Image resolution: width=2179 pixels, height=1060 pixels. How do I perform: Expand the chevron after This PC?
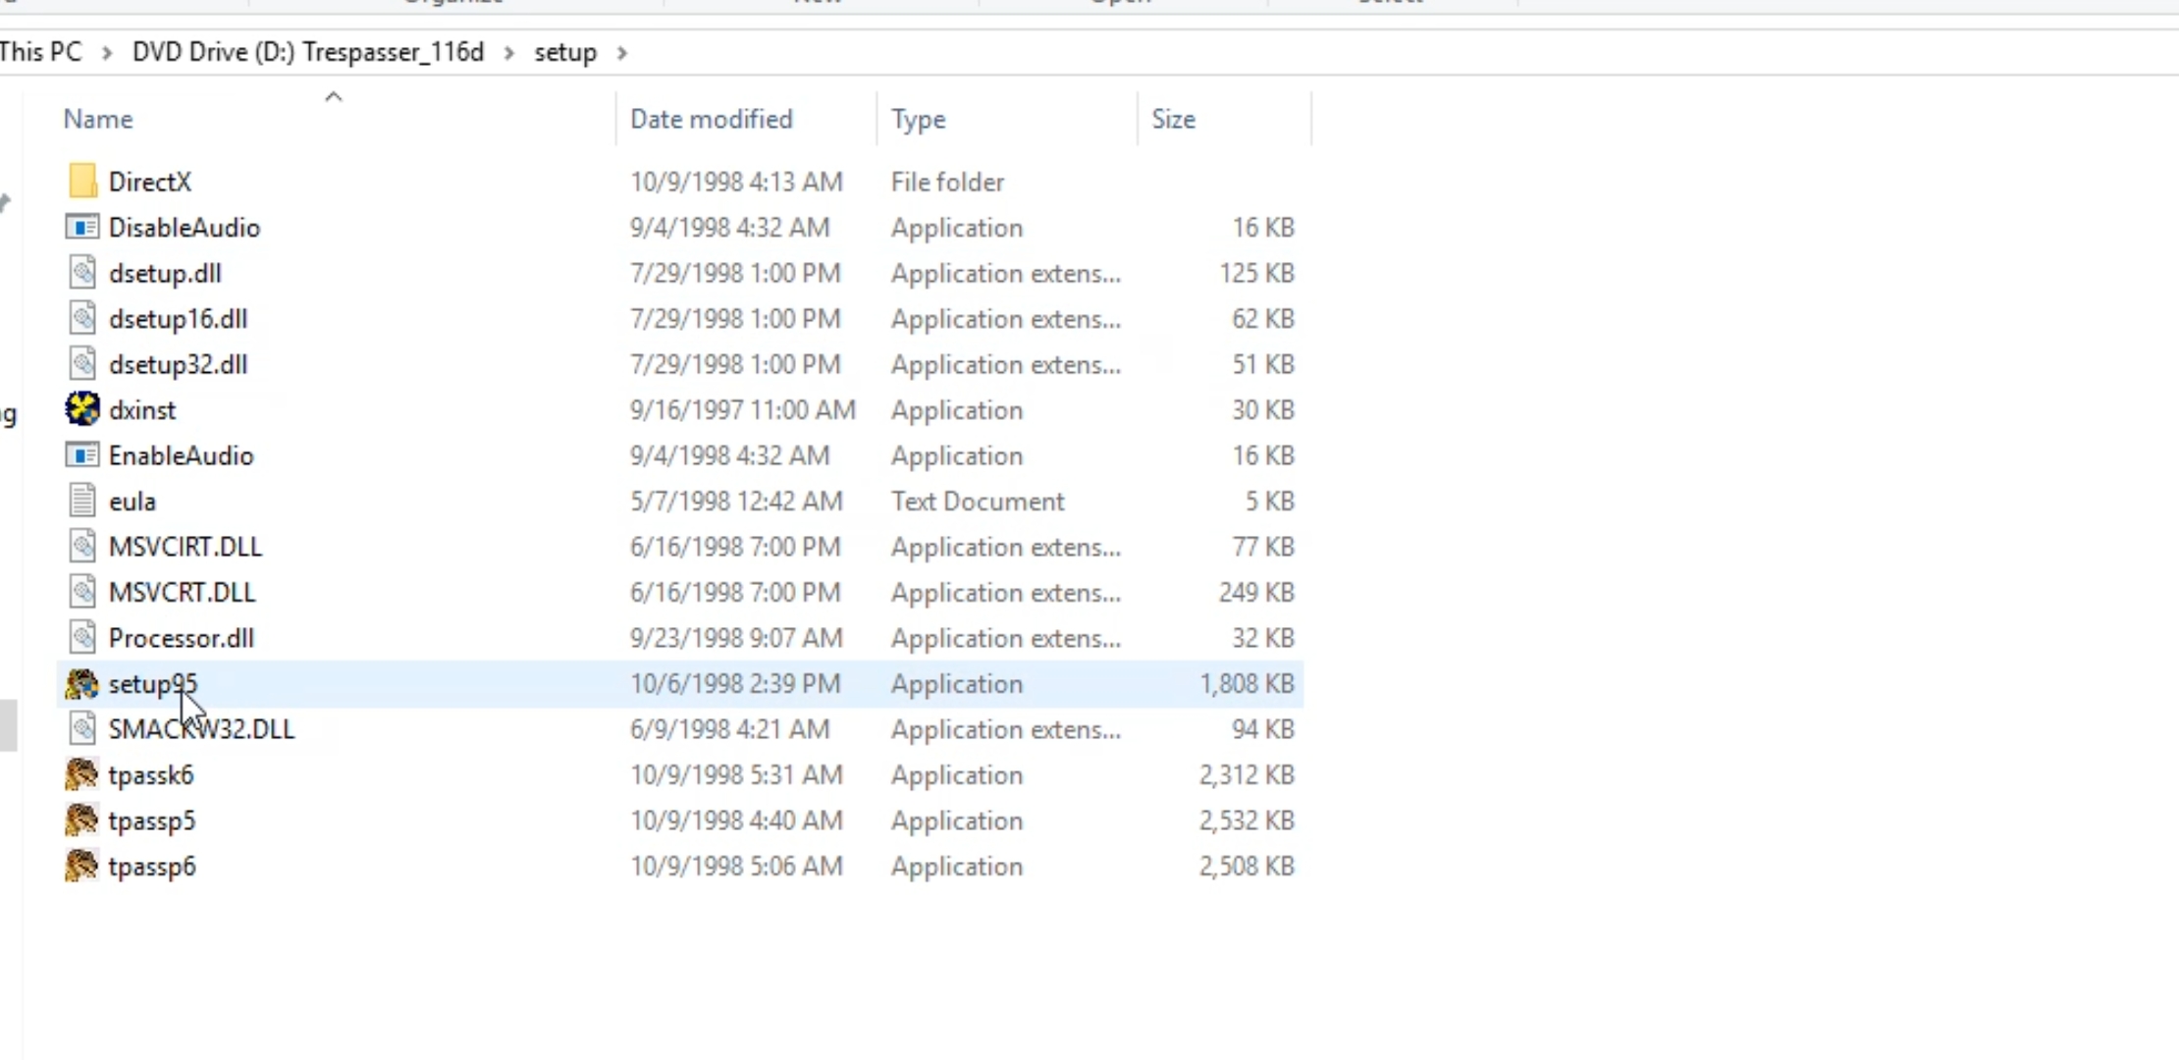[107, 52]
